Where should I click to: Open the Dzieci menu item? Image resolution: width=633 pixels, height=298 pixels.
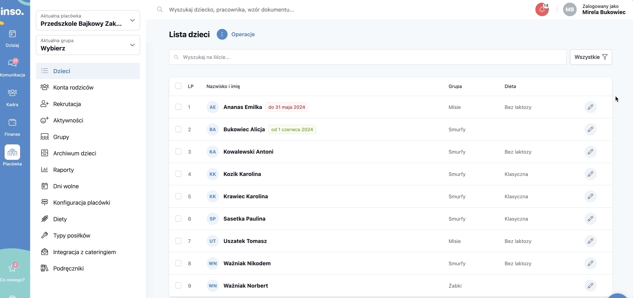88,71
